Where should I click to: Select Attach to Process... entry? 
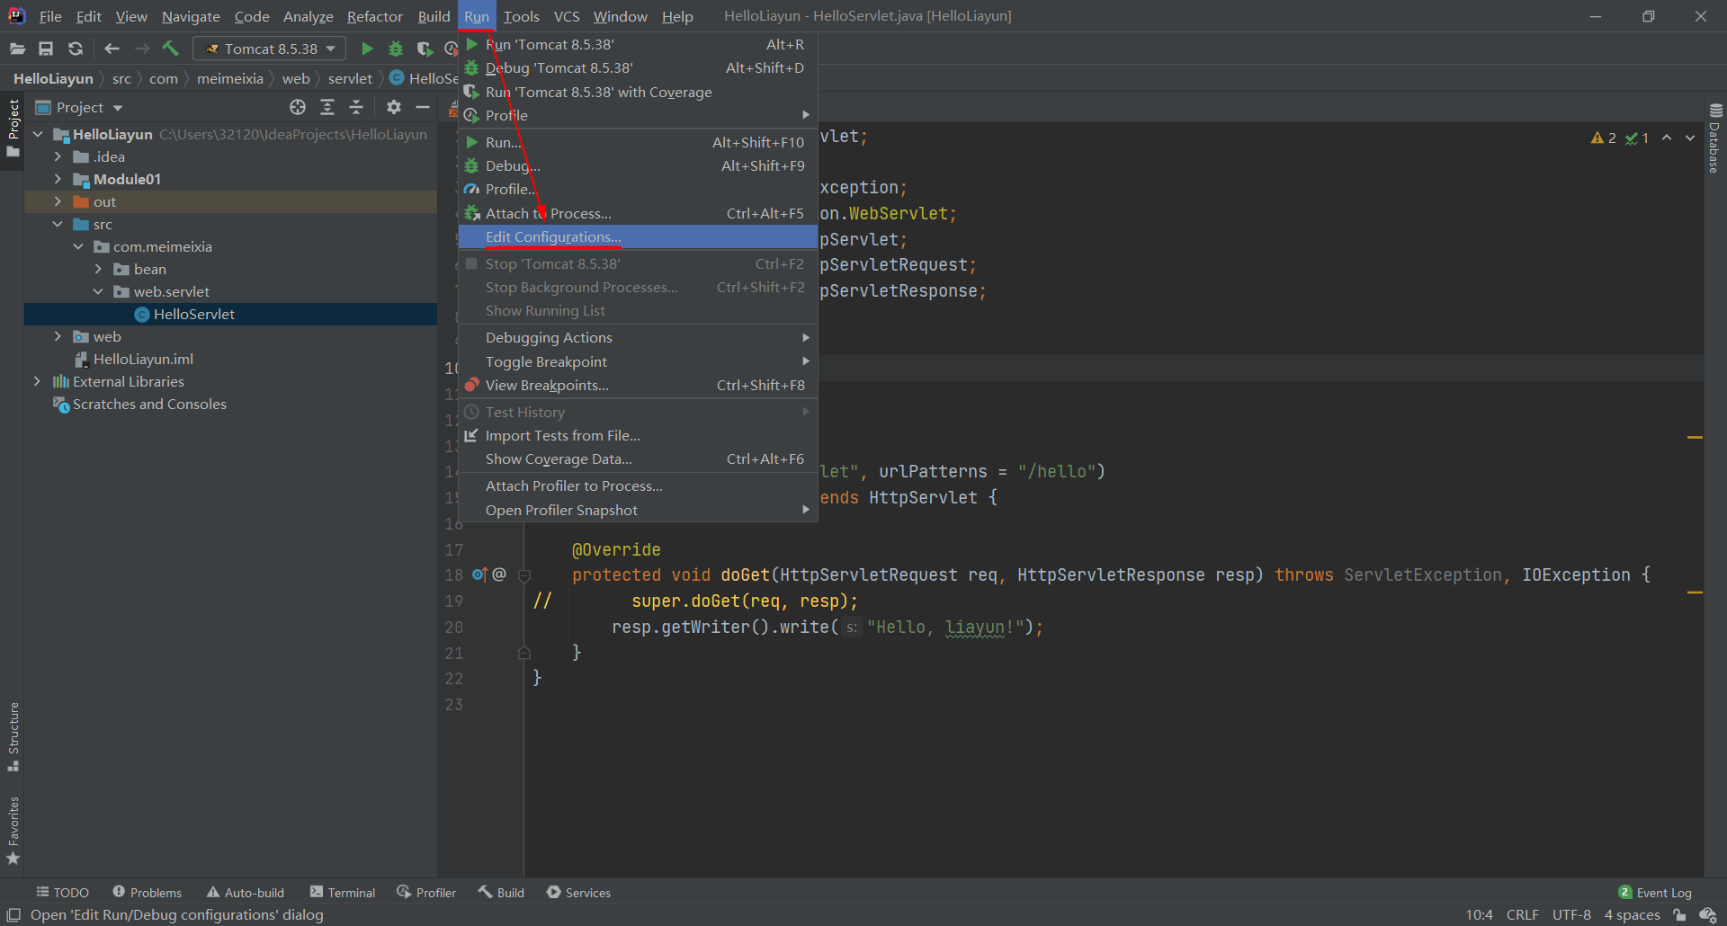tap(638, 213)
